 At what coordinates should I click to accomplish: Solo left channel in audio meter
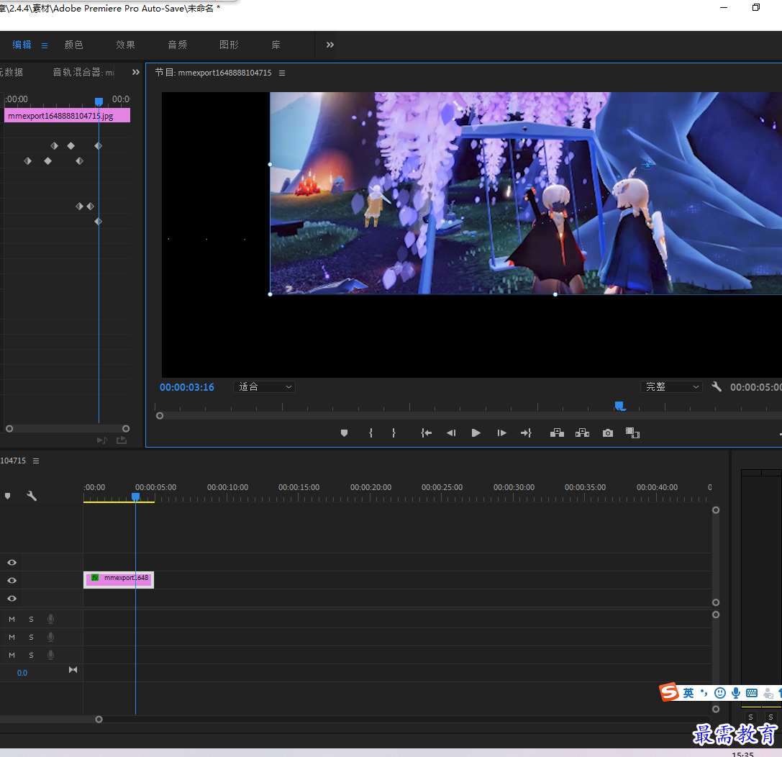(x=750, y=717)
